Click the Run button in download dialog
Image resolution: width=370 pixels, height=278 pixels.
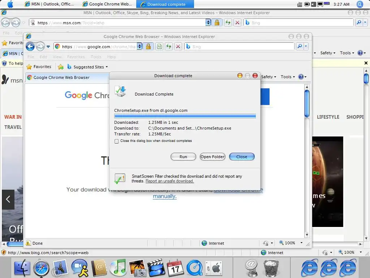183,156
